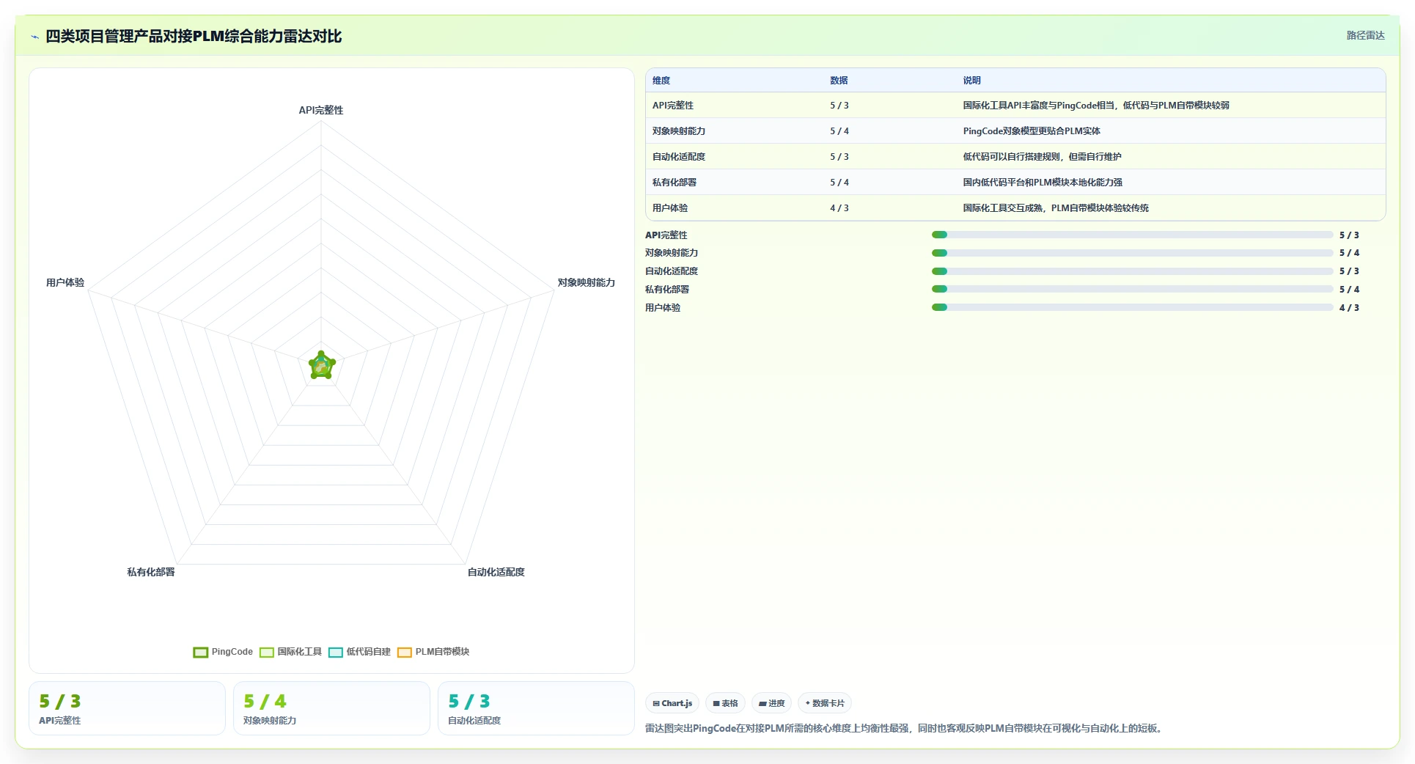1415x764 pixels.
Task: Click the 5 / 3 API完整性 data card
Action: click(x=127, y=708)
